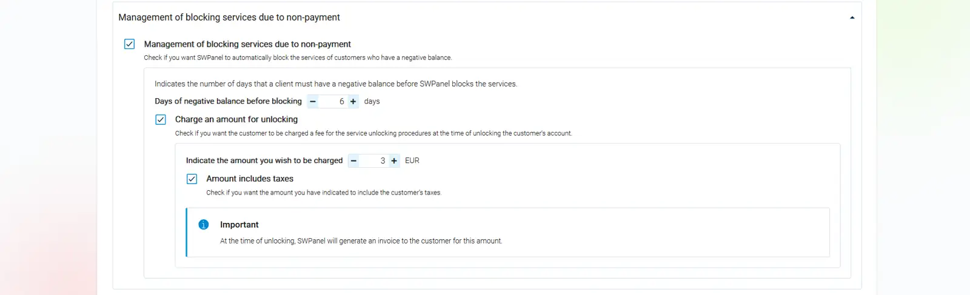Disable the 'Amount includes taxes' checkbox

tap(192, 179)
